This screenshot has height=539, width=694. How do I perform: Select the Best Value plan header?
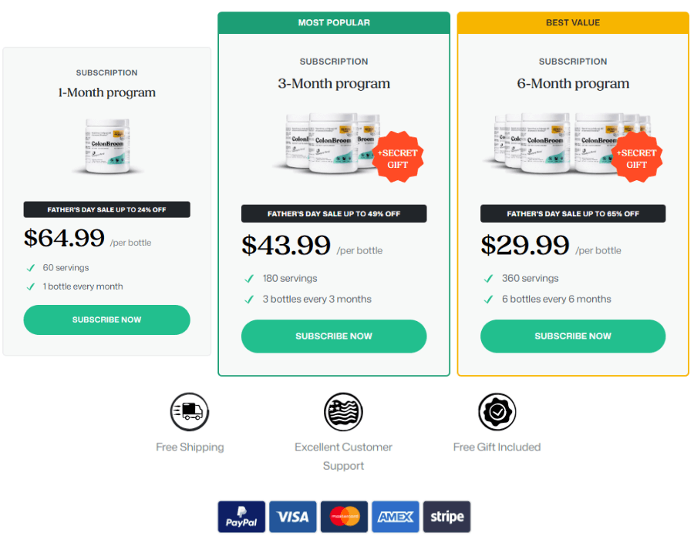[573, 23]
